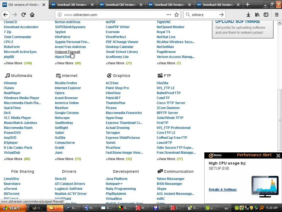The width and height of the screenshot is (282, 212).
Task: Click the Communication category chat icon
Action: pos(160,171)
